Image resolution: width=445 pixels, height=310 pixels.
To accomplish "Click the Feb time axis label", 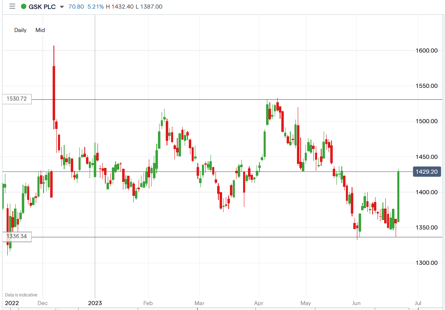I will coord(148,303).
